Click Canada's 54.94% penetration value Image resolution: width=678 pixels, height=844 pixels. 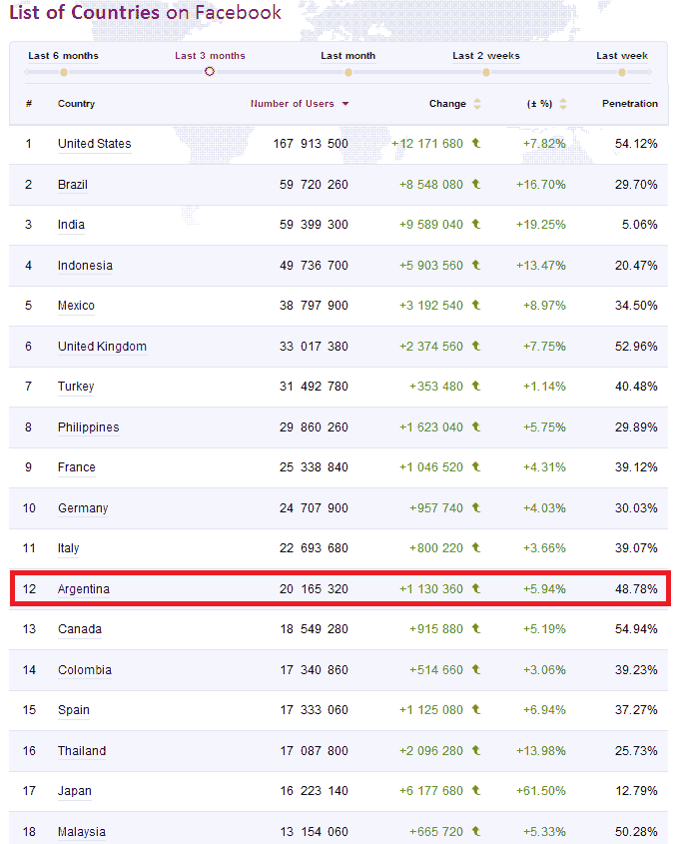point(636,628)
